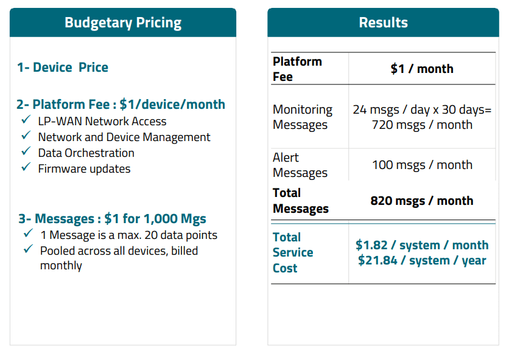Select the Alert Messages row label
This screenshot has width=506, height=352.
(x=300, y=165)
